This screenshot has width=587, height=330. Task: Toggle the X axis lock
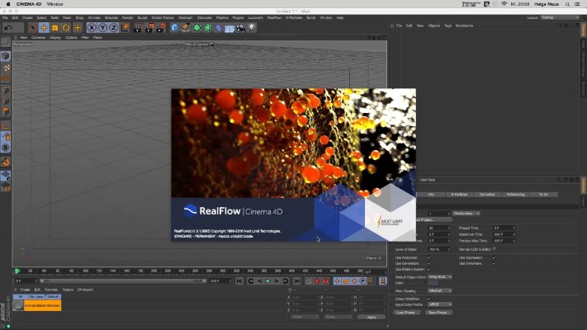(x=92, y=28)
